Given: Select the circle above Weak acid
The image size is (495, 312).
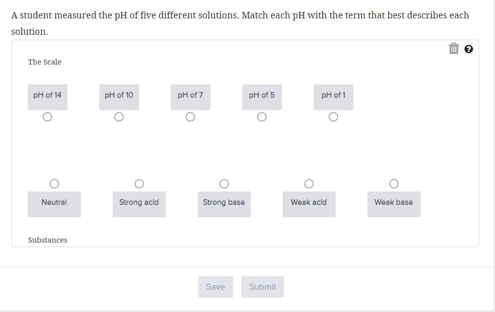Looking at the screenshot, I should click(x=309, y=184).
